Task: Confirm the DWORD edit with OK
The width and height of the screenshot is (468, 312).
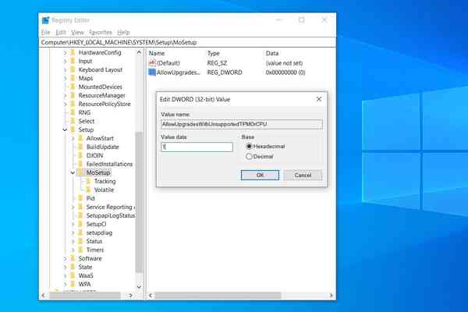Action: (x=260, y=175)
